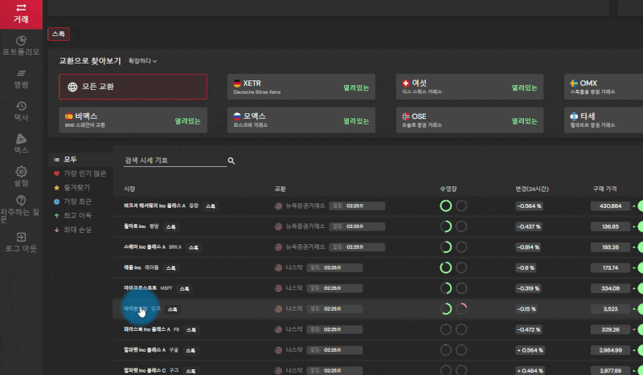Image resolution: width=643 pixels, height=375 pixels.
Task: Select the 모엑스 Moscow exchange card
Action: click(301, 120)
